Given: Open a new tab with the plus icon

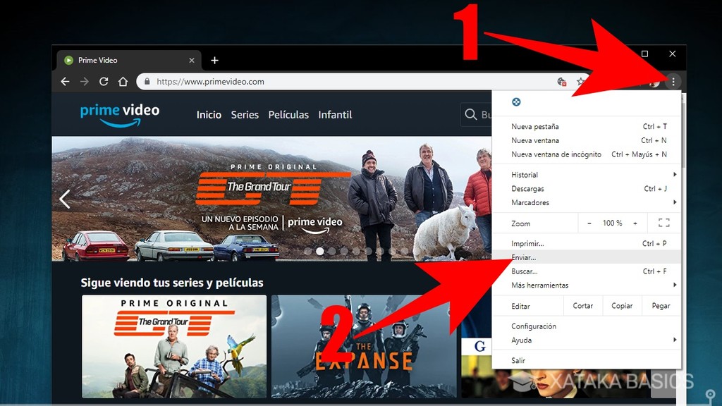Looking at the screenshot, I should click(214, 60).
